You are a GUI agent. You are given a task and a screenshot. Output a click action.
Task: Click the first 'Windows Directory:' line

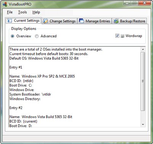click(25, 99)
